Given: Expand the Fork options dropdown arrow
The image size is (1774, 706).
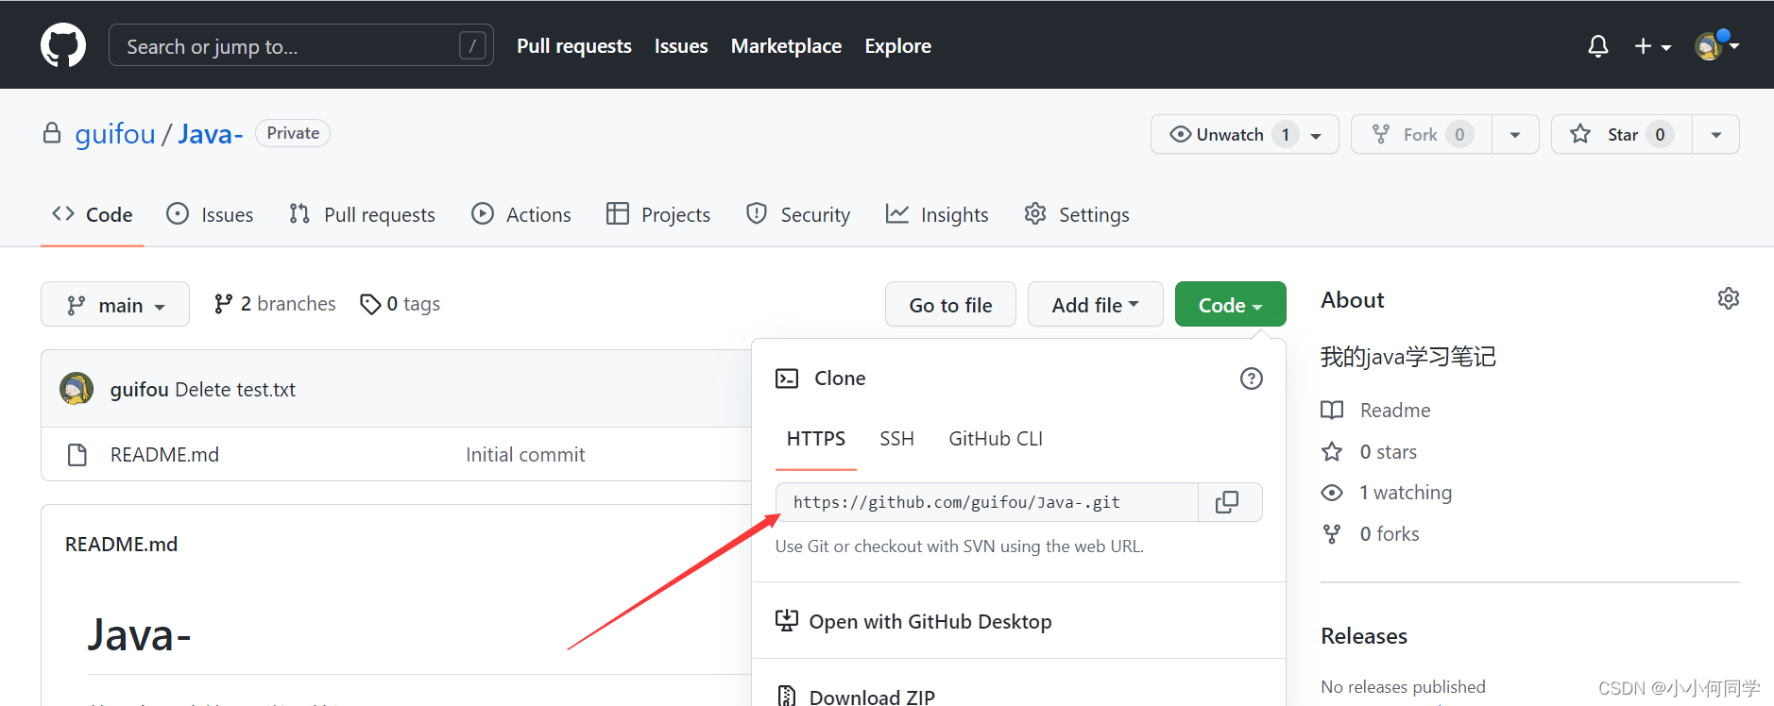Looking at the screenshot, I should tap(1515, 134).
